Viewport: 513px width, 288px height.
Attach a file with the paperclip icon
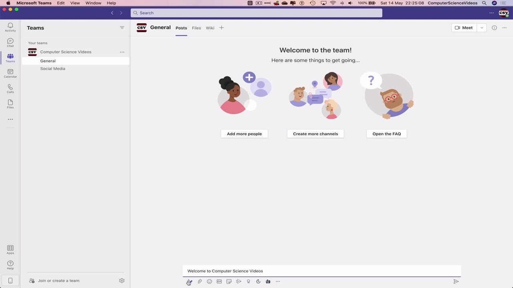[200, 282]
